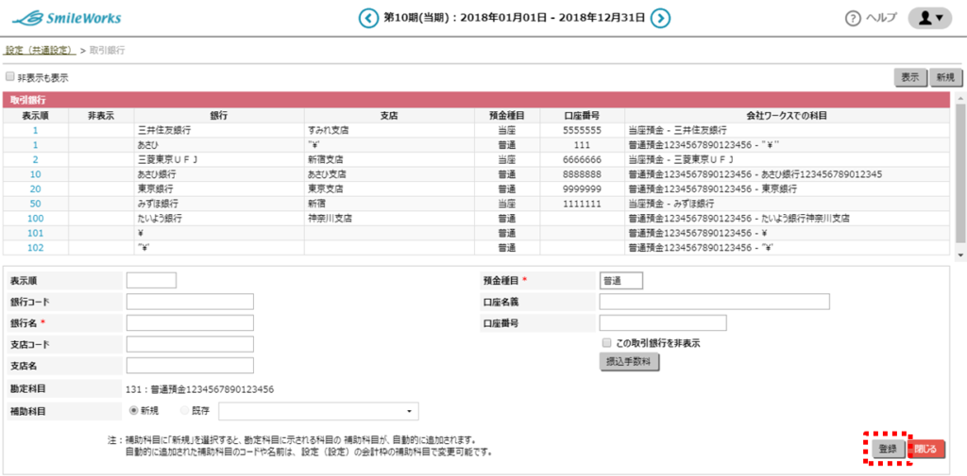
Task: Open display order 20 row link
Action: pyautogui.click(x=35, y=189)
